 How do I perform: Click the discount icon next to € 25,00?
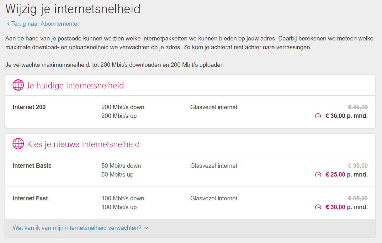click(x=318, y=175)
